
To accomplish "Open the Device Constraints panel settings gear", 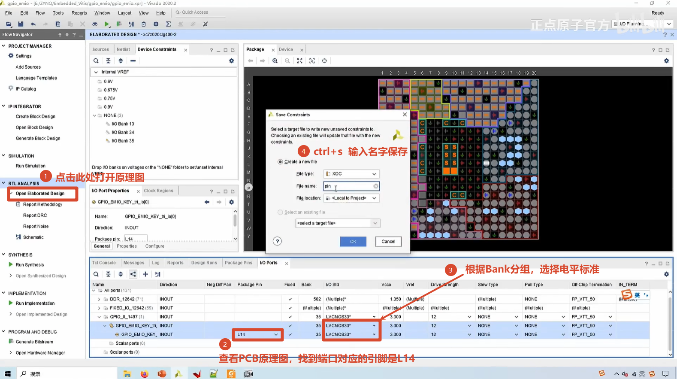I will [232, 61].
